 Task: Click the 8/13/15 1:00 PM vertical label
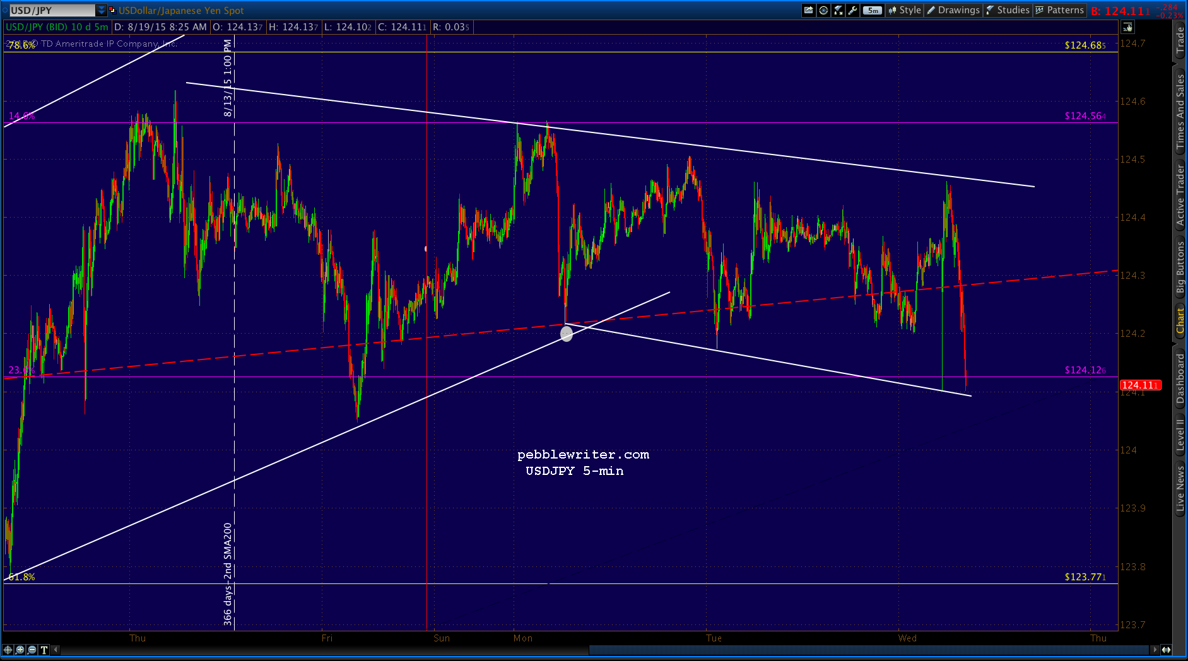228,78
